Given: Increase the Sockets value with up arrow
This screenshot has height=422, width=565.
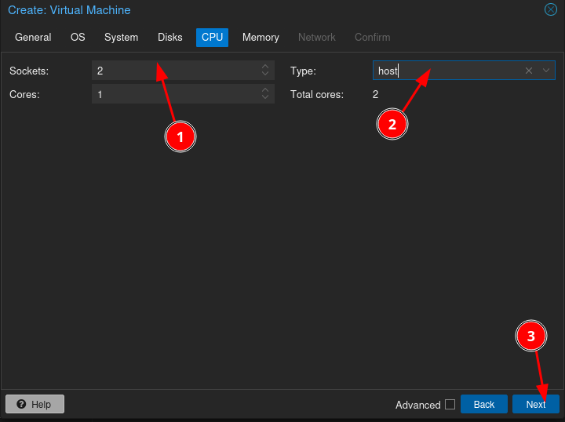Looking at the screenshot, I should pyautogui.click(x=265, y=67).
